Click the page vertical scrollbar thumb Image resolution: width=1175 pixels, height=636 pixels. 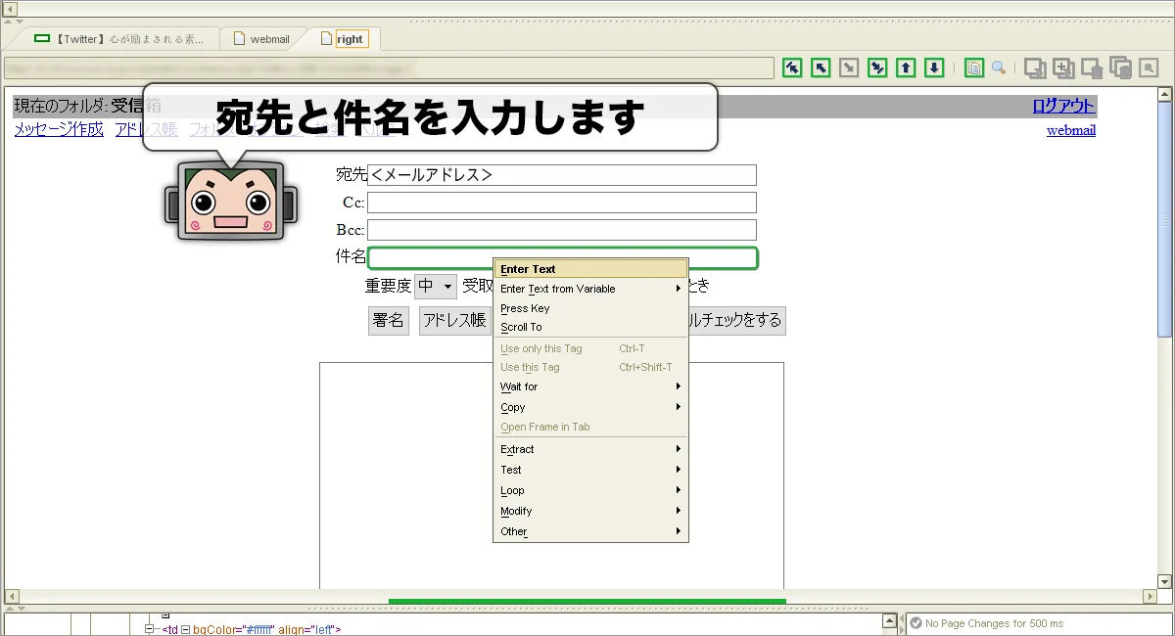1164,219
